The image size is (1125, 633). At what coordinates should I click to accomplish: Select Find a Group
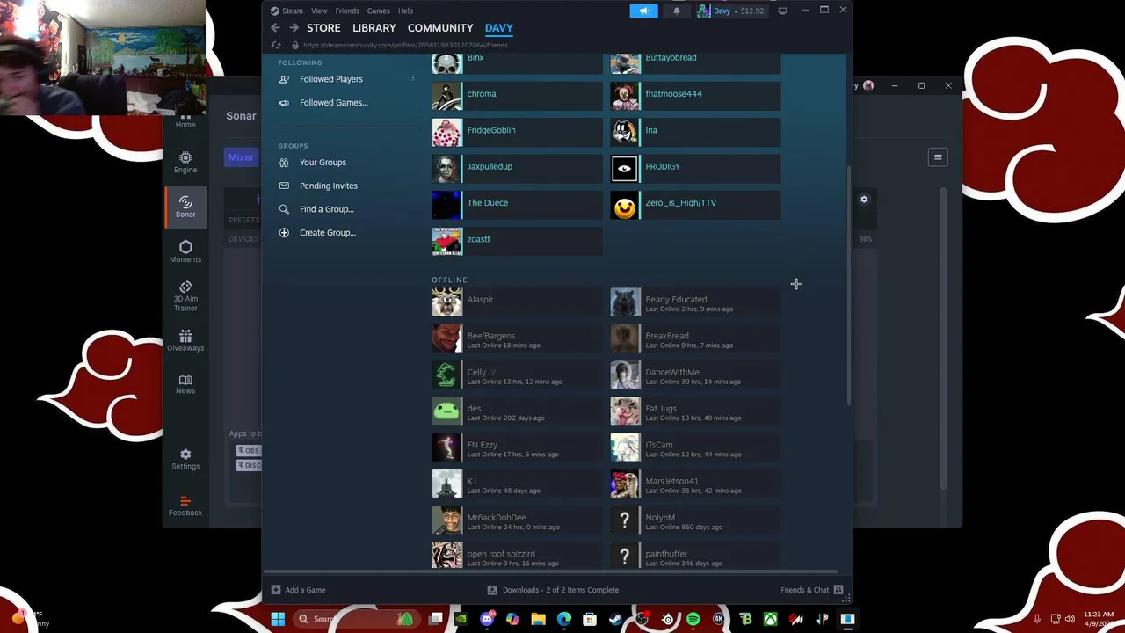[327, 209]
